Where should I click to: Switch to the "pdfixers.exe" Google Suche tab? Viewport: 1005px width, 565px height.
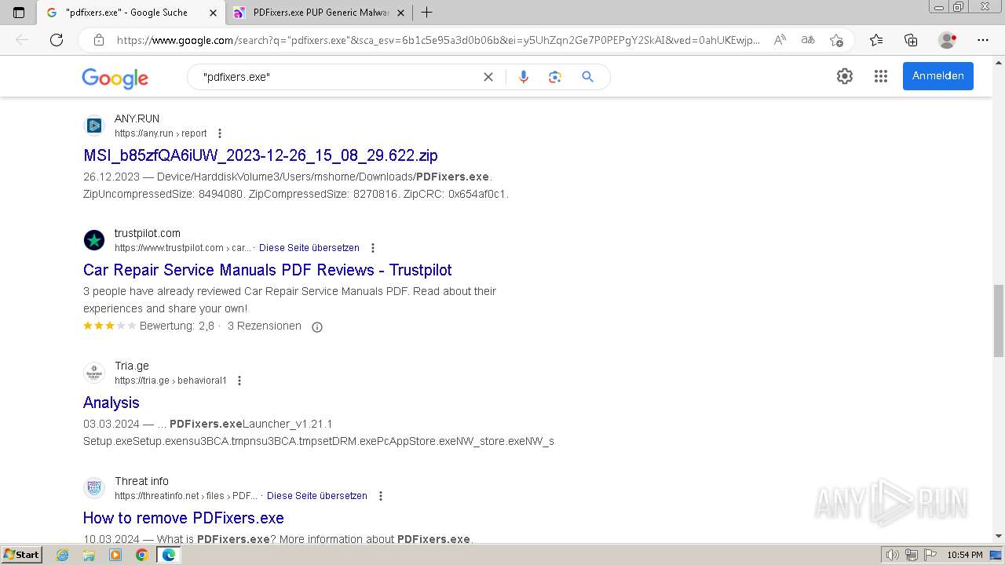tap(130, 13)
